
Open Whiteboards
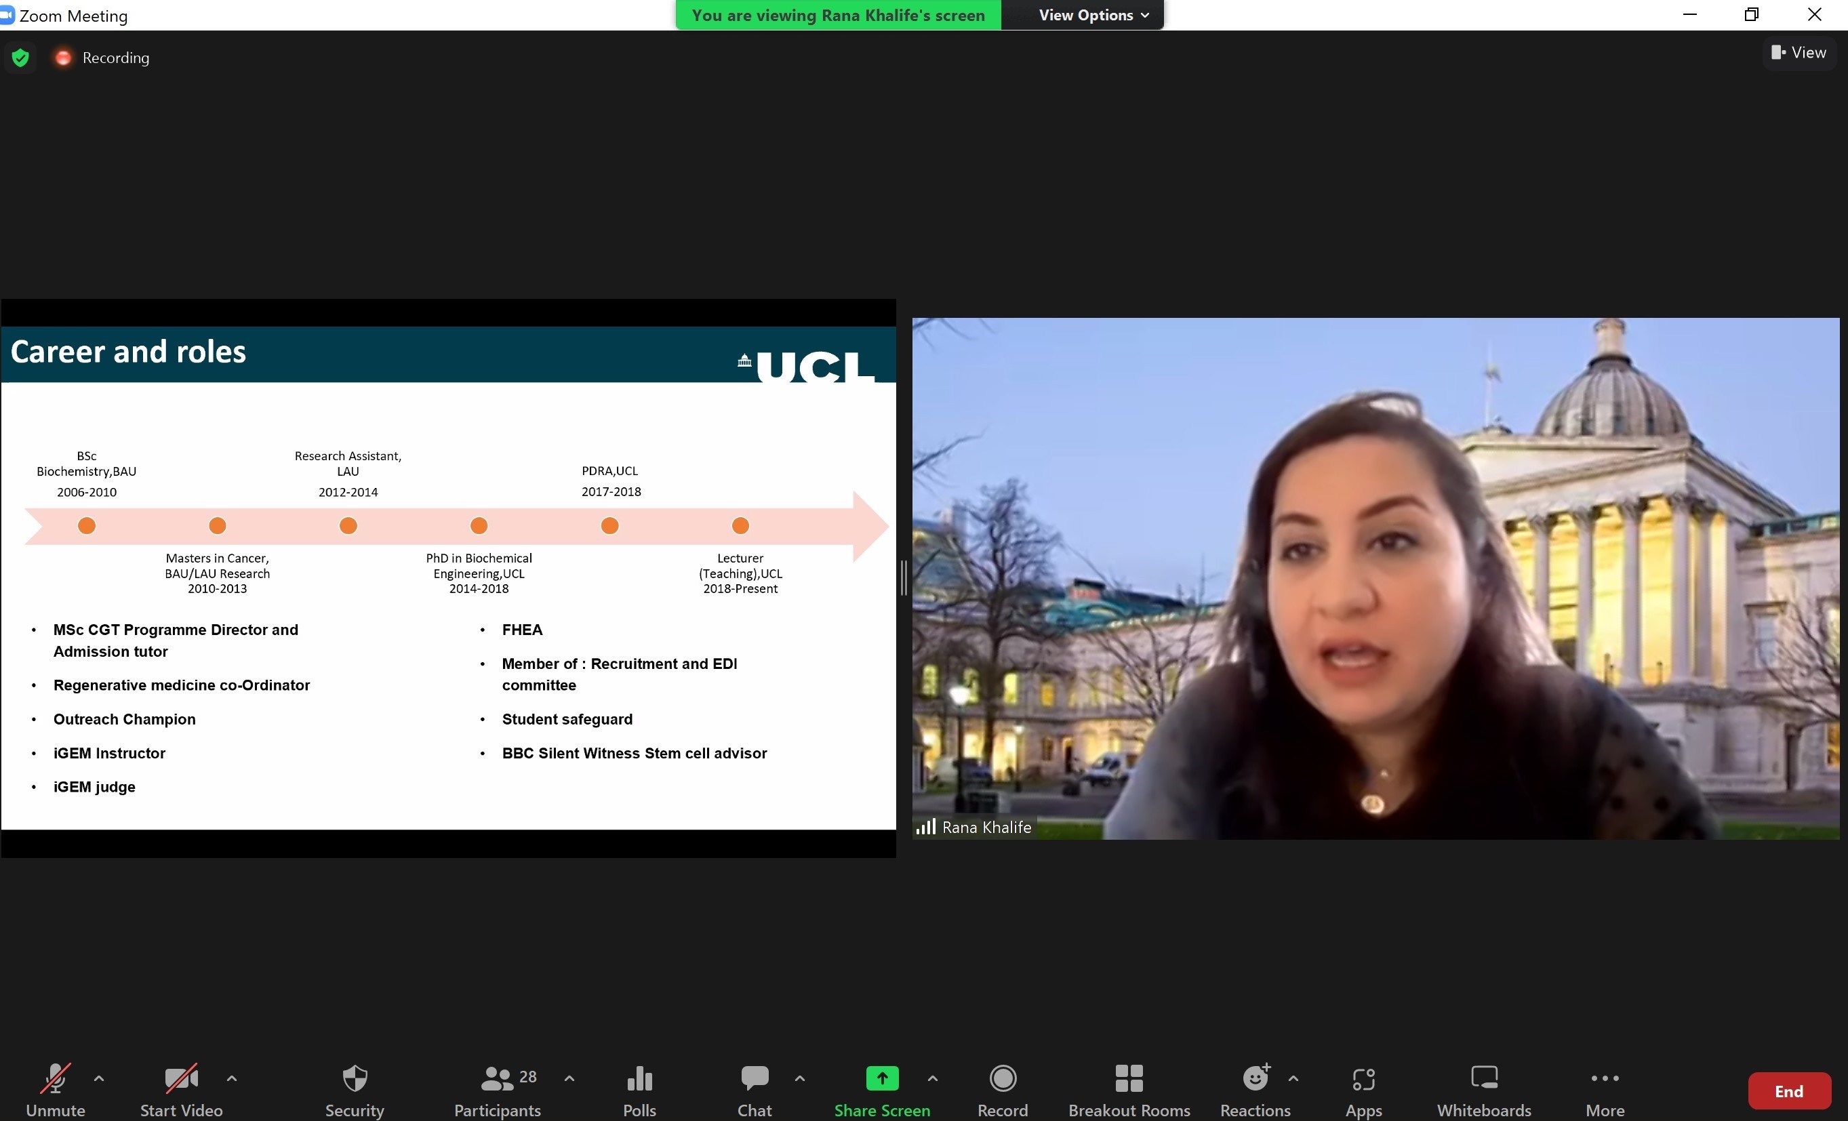[1484, 1091]
